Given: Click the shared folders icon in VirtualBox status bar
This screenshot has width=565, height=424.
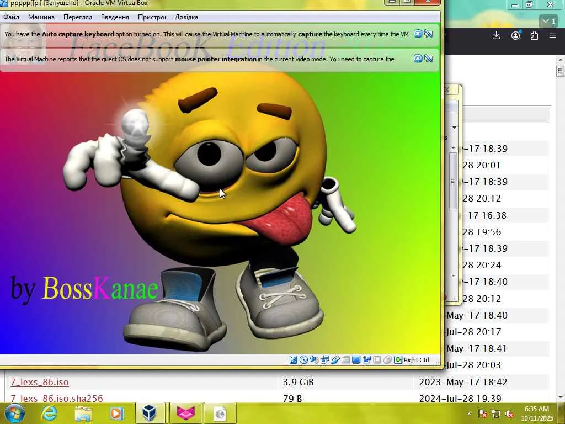Looking at the screenshot, I should pyautogui.click(x=345, y=360).
